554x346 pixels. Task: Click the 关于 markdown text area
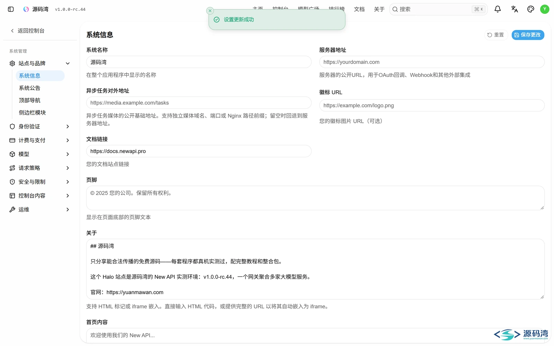(315, 269)
